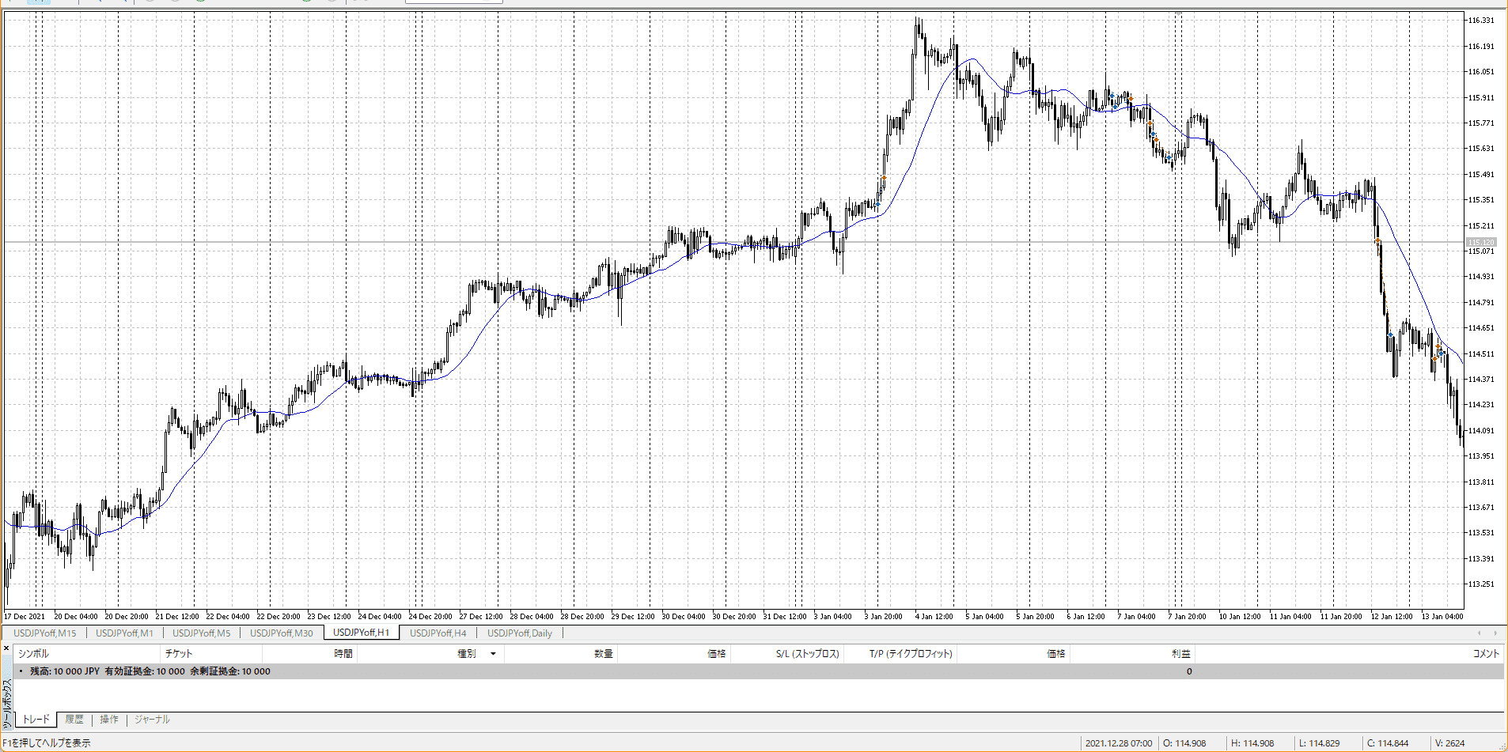1508x752 pixels.
Task: Select the トレード terminal tab
Action: [x=36, y=720]
